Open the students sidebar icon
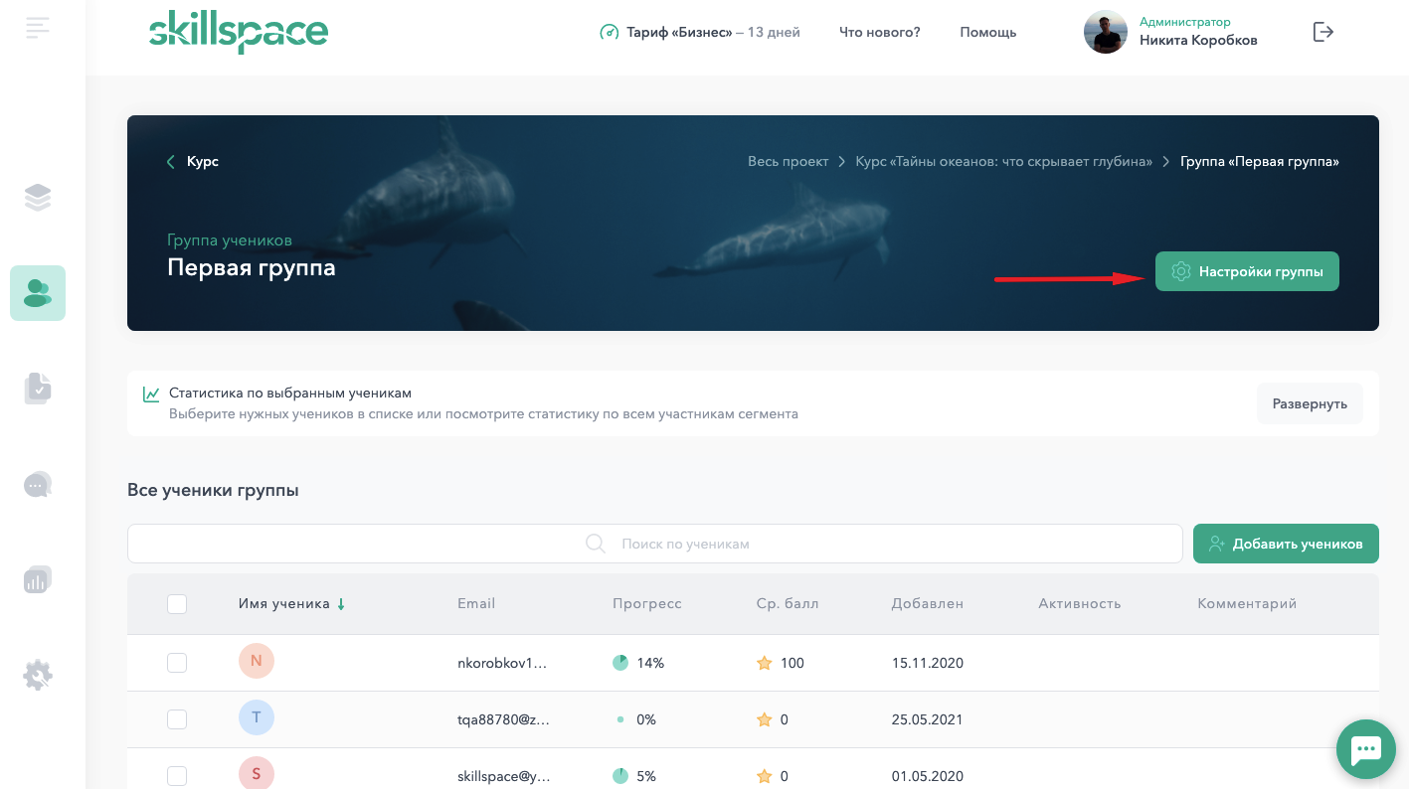1409x789 pixels. (x=38, y=293)
